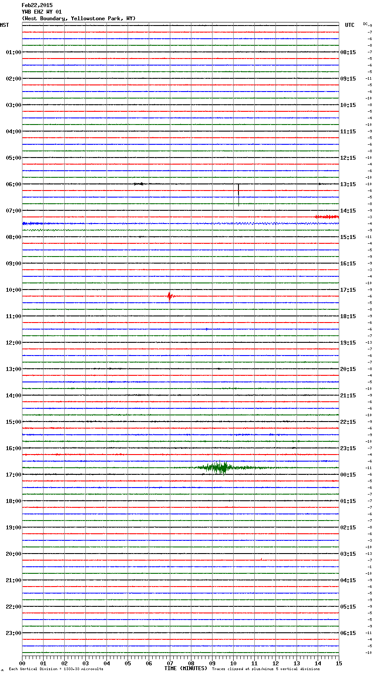The image size is (374, 675).
Task: Select the 13:00 MST time label
Action: 14,369
